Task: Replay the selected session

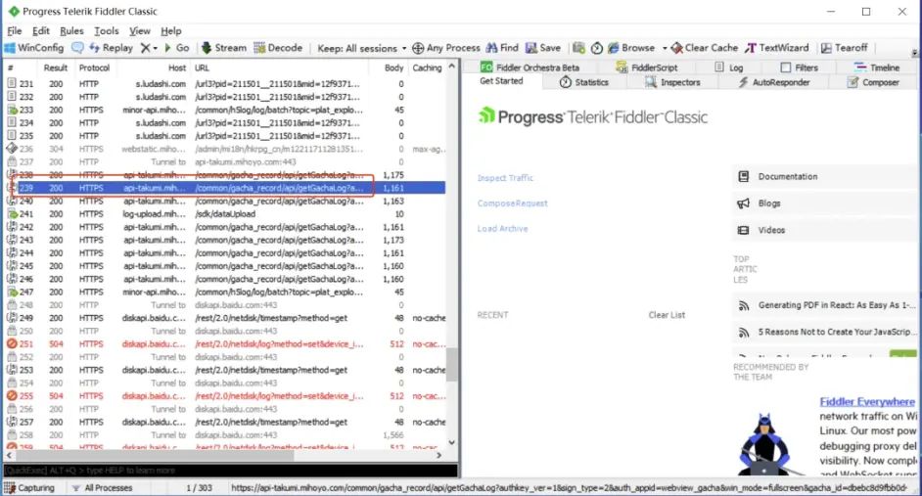Action: click(111, 48)
